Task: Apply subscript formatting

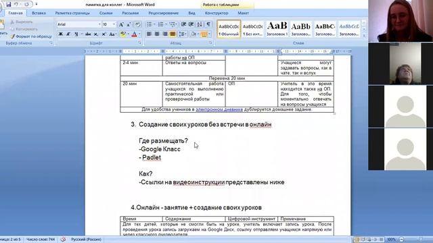Action: [x=96, y=34]
